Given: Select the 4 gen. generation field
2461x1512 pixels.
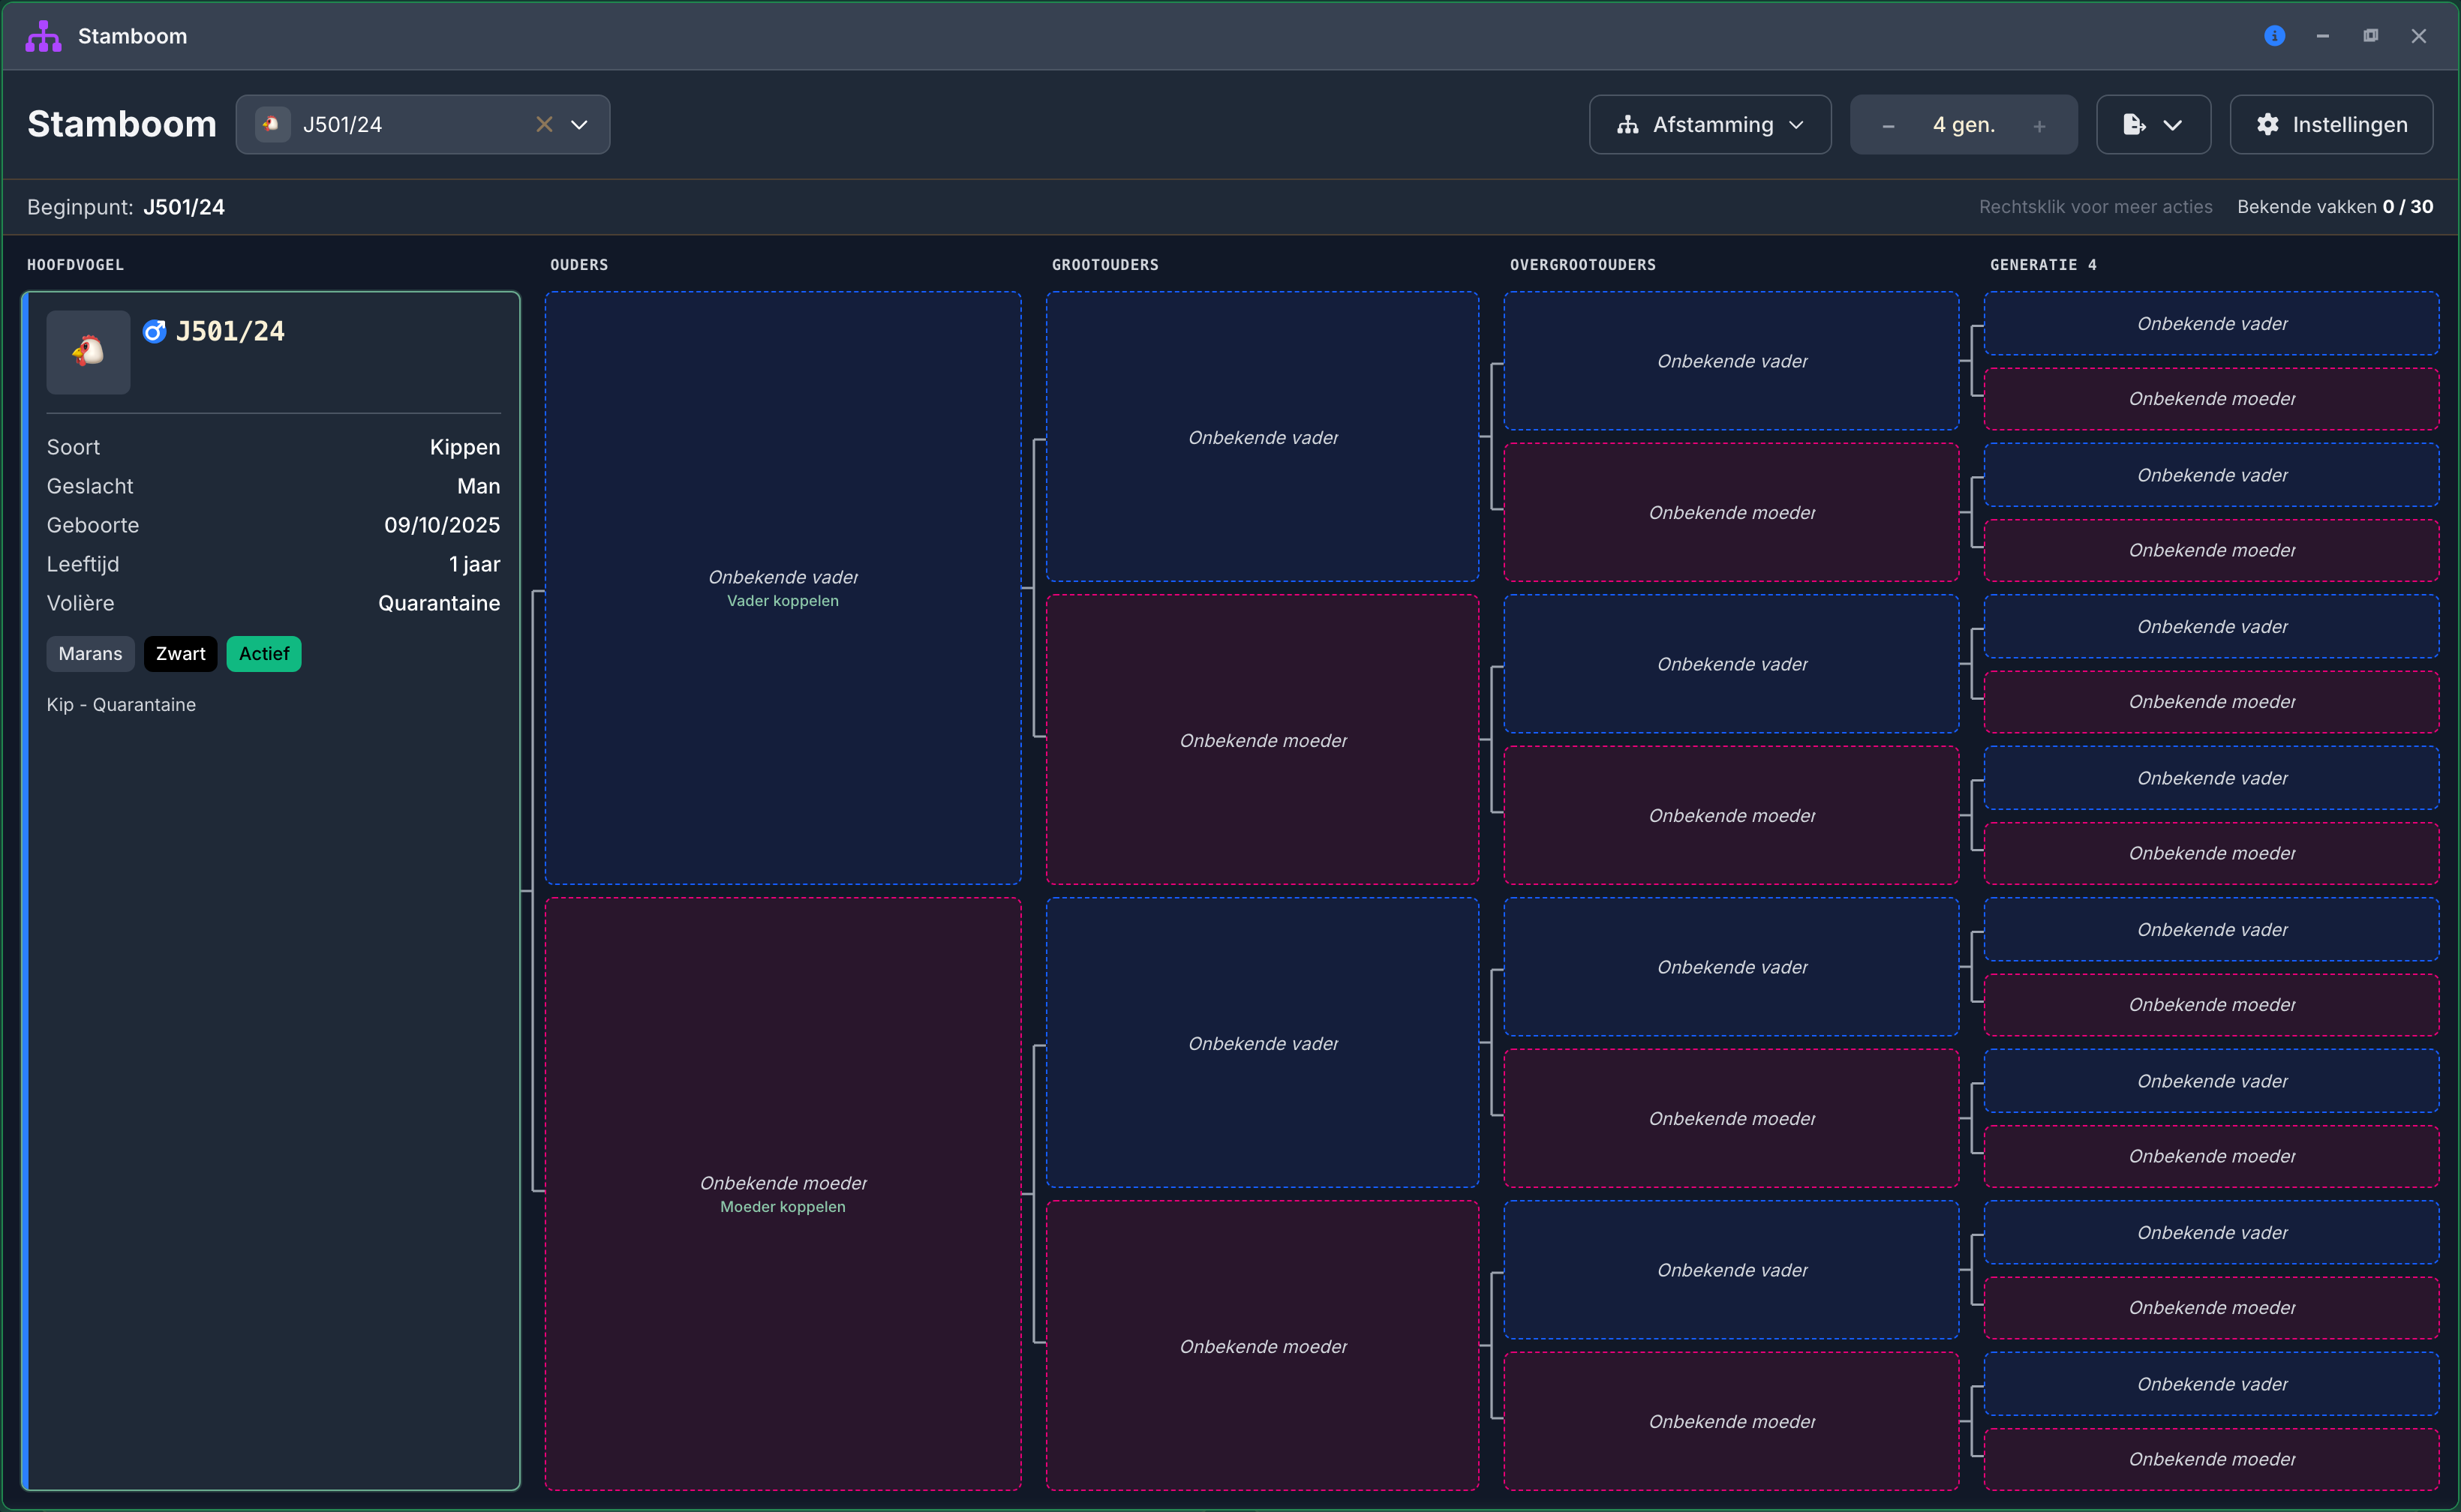Looking at the screenshot, I should pyautogui.click(x=1963, y=125).
